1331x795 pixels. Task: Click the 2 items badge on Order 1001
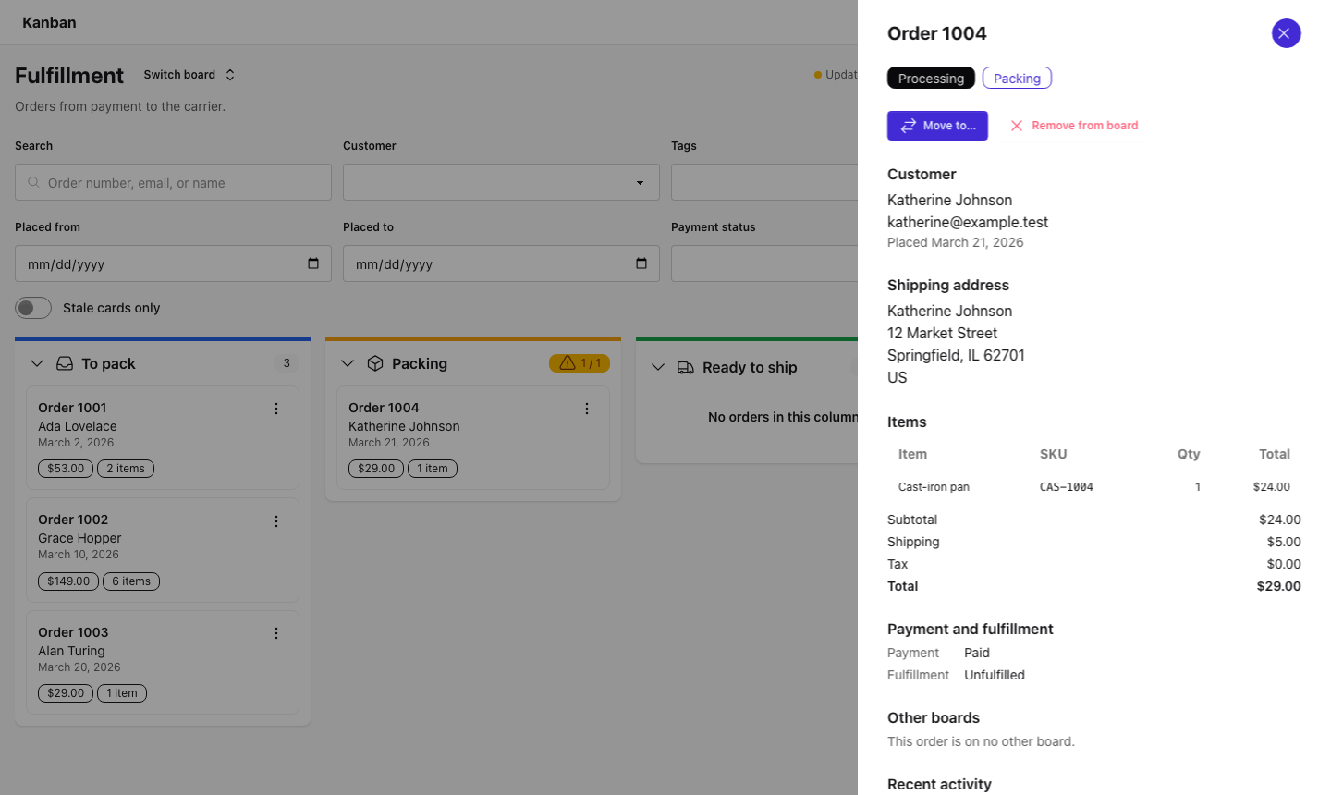click(126, 469)
